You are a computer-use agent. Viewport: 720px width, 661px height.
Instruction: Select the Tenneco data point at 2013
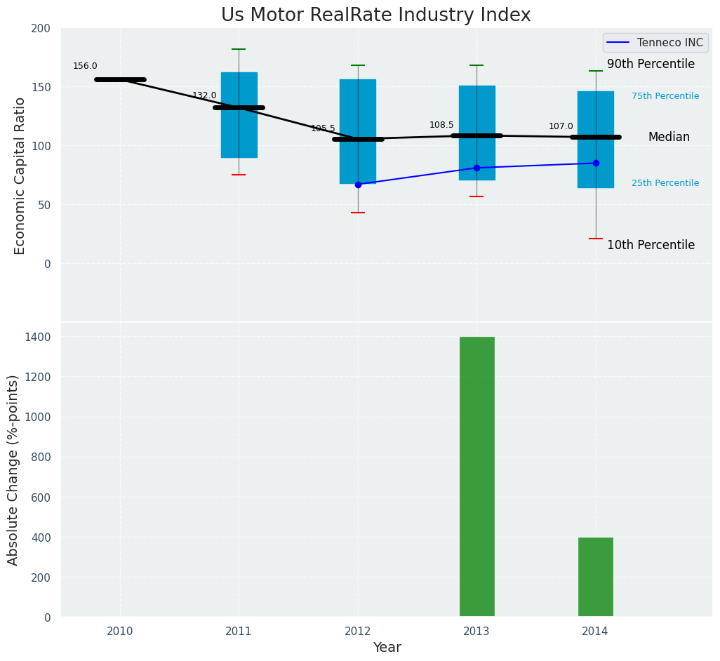coord(476,168)
